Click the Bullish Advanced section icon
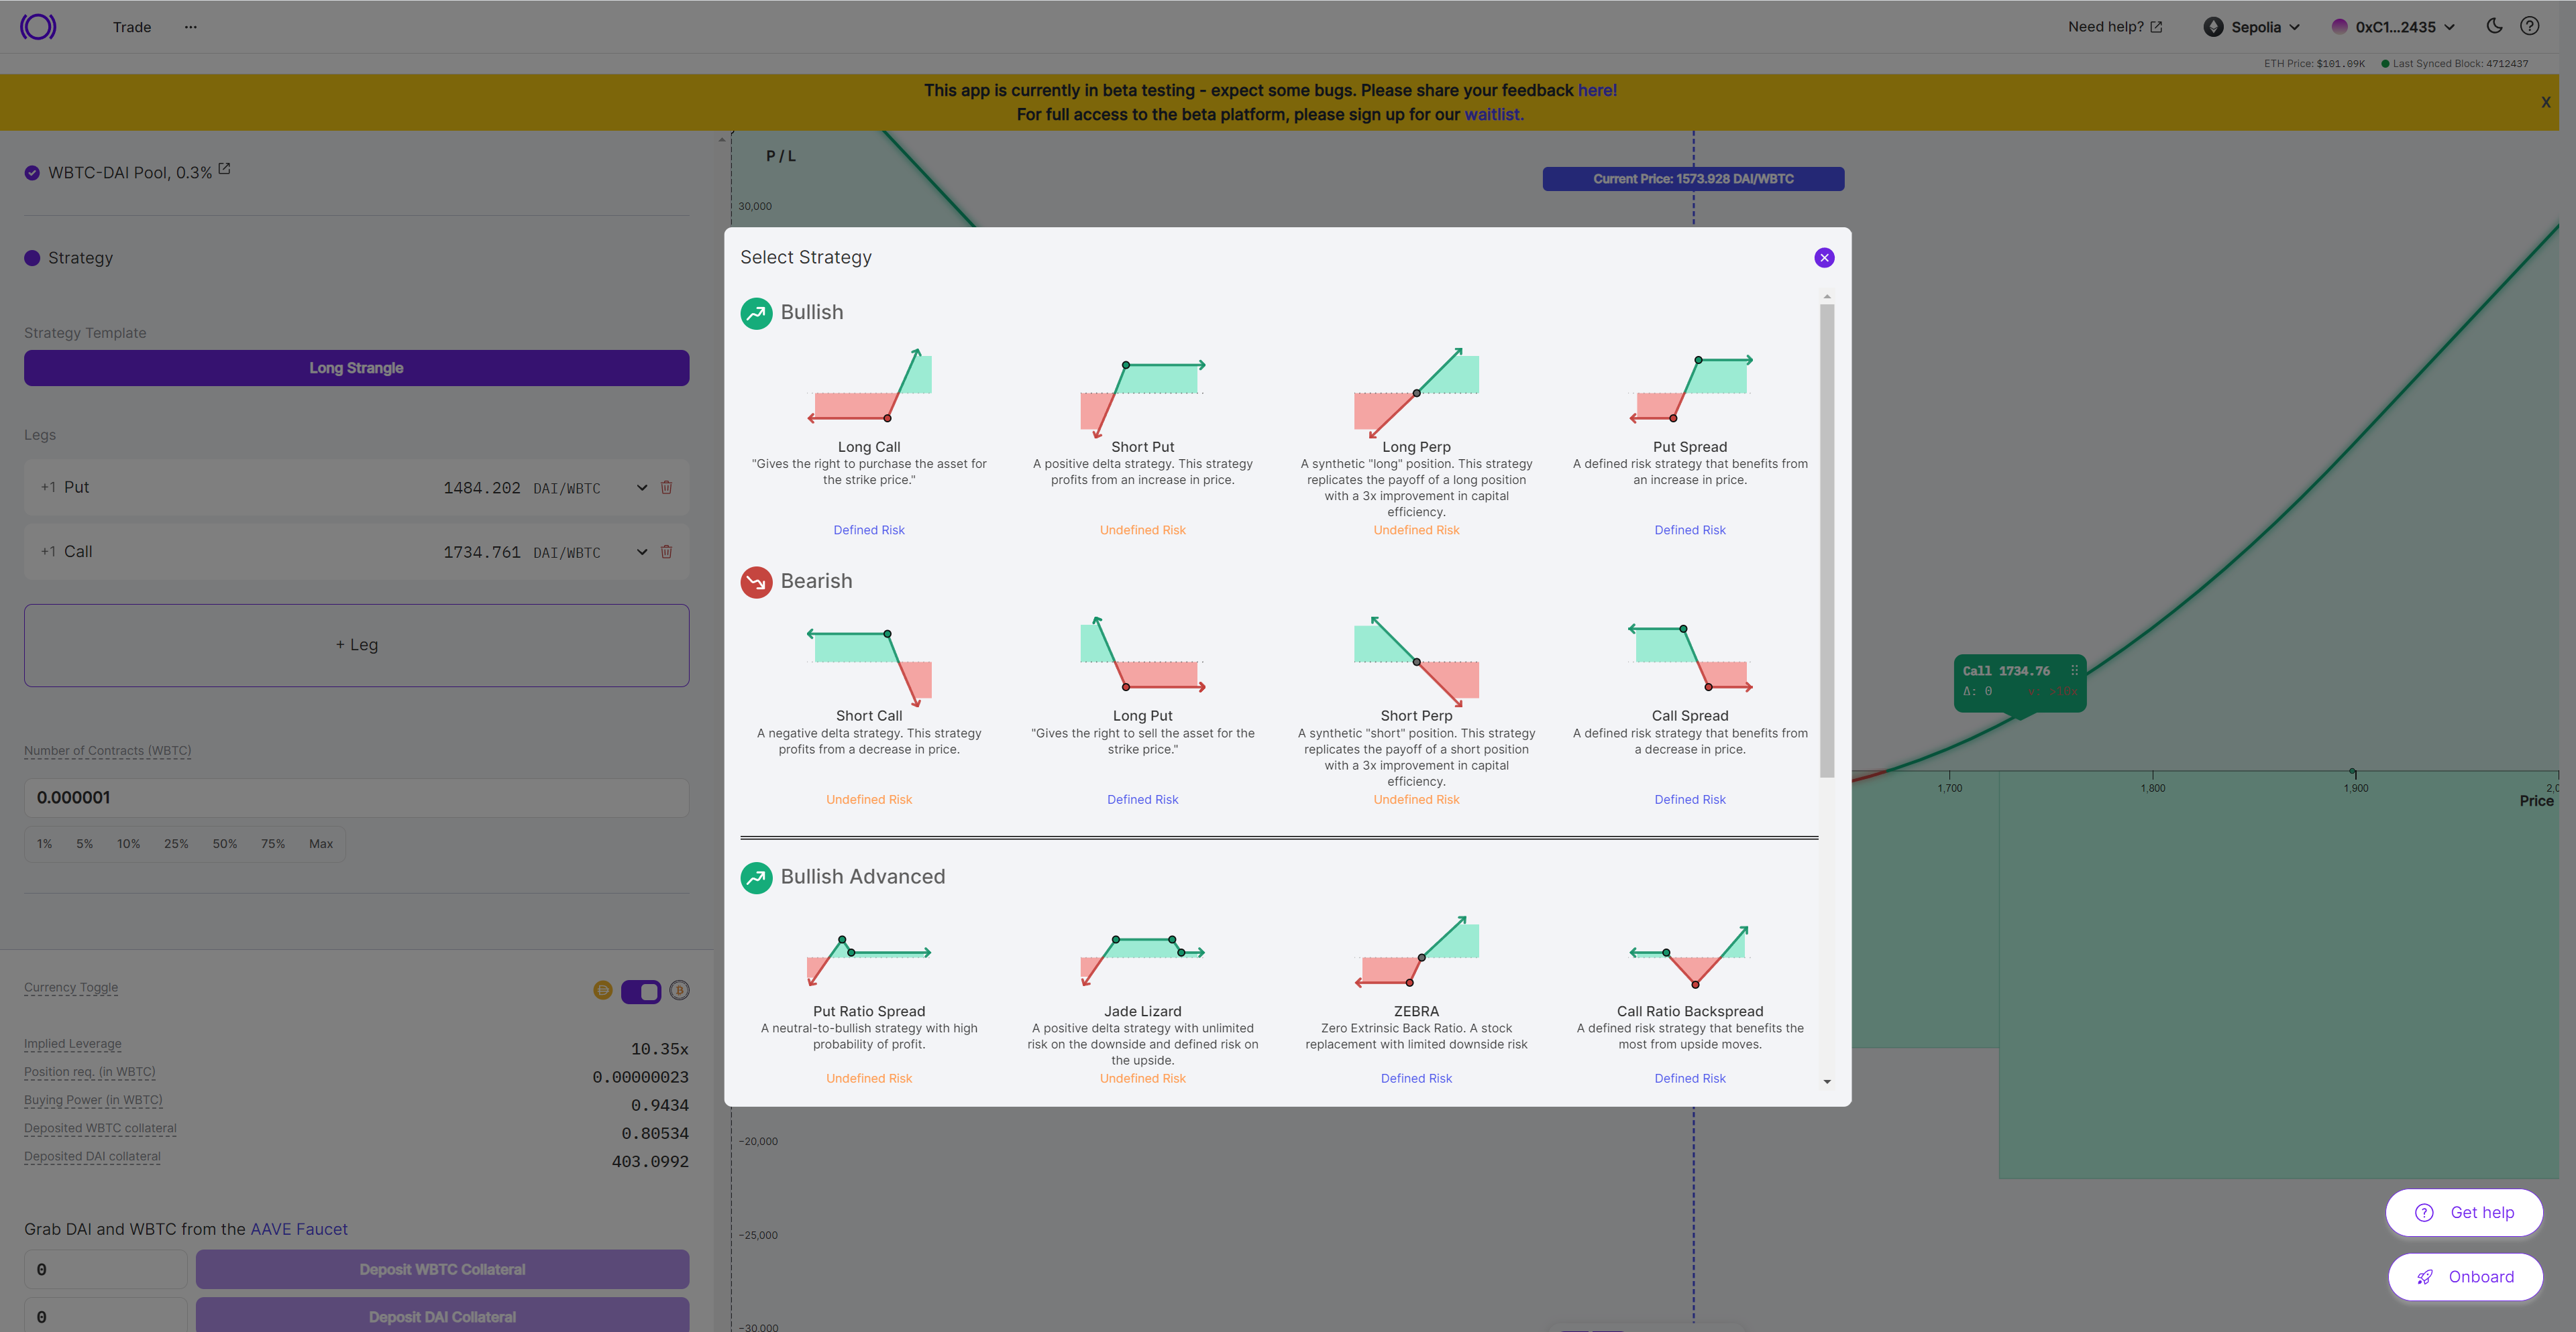The width and height of the screenshot is (2576, 1332). pos(756,877)
